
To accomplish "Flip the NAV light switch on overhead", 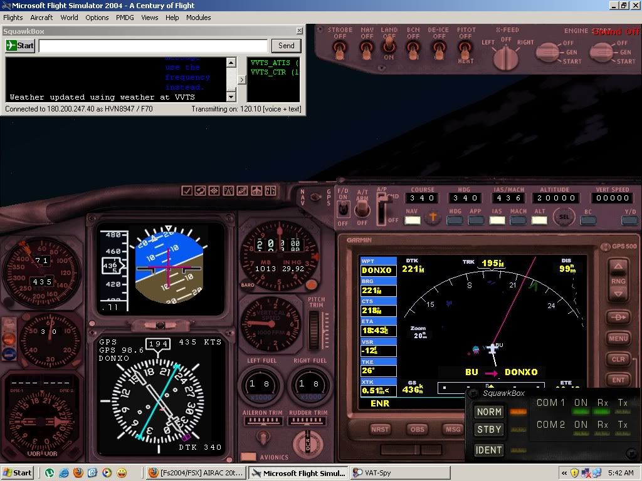I will coord(367,50).
